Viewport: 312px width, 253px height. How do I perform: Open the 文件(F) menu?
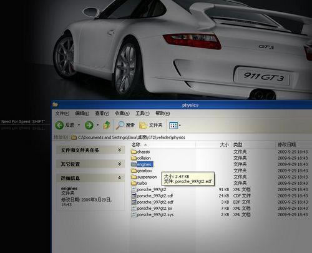pos(62,114)
